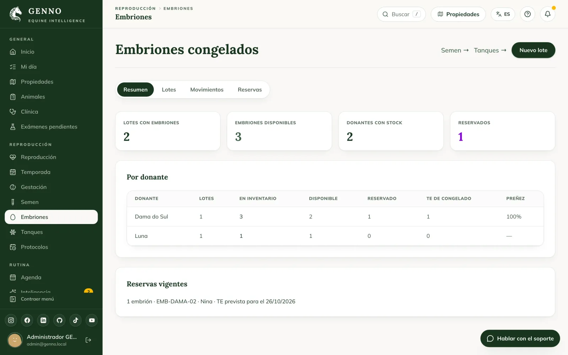Screen dimensions: 568x355
Task: Open the help question mark icon
Action: [x=528, y=14]
